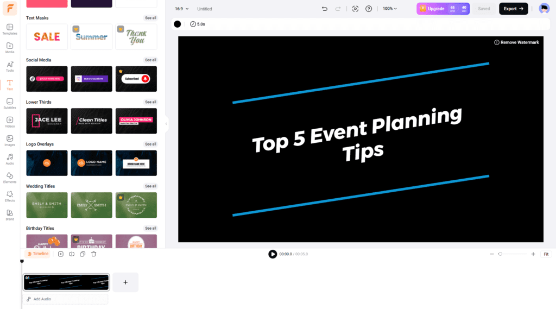Select scene 01 clip in the timeline

[x=66, y=282]
